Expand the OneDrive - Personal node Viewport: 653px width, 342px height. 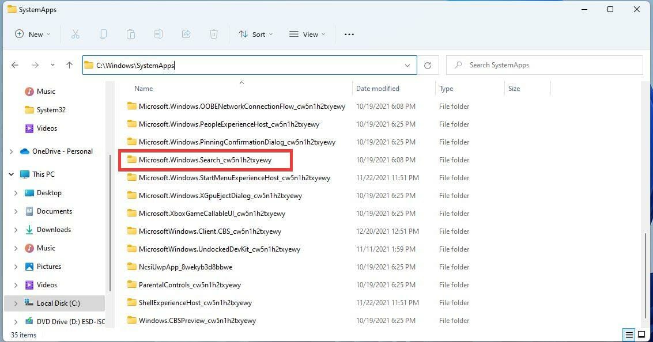coord(12,151)
